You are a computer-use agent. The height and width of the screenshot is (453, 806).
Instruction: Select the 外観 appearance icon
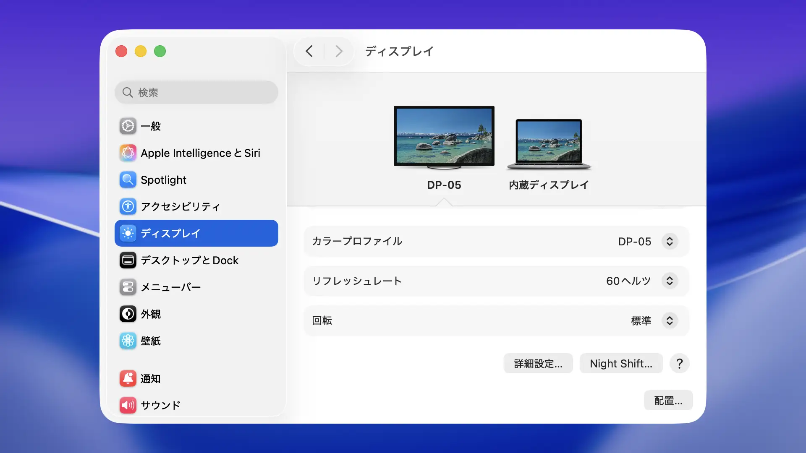(128, 314)
